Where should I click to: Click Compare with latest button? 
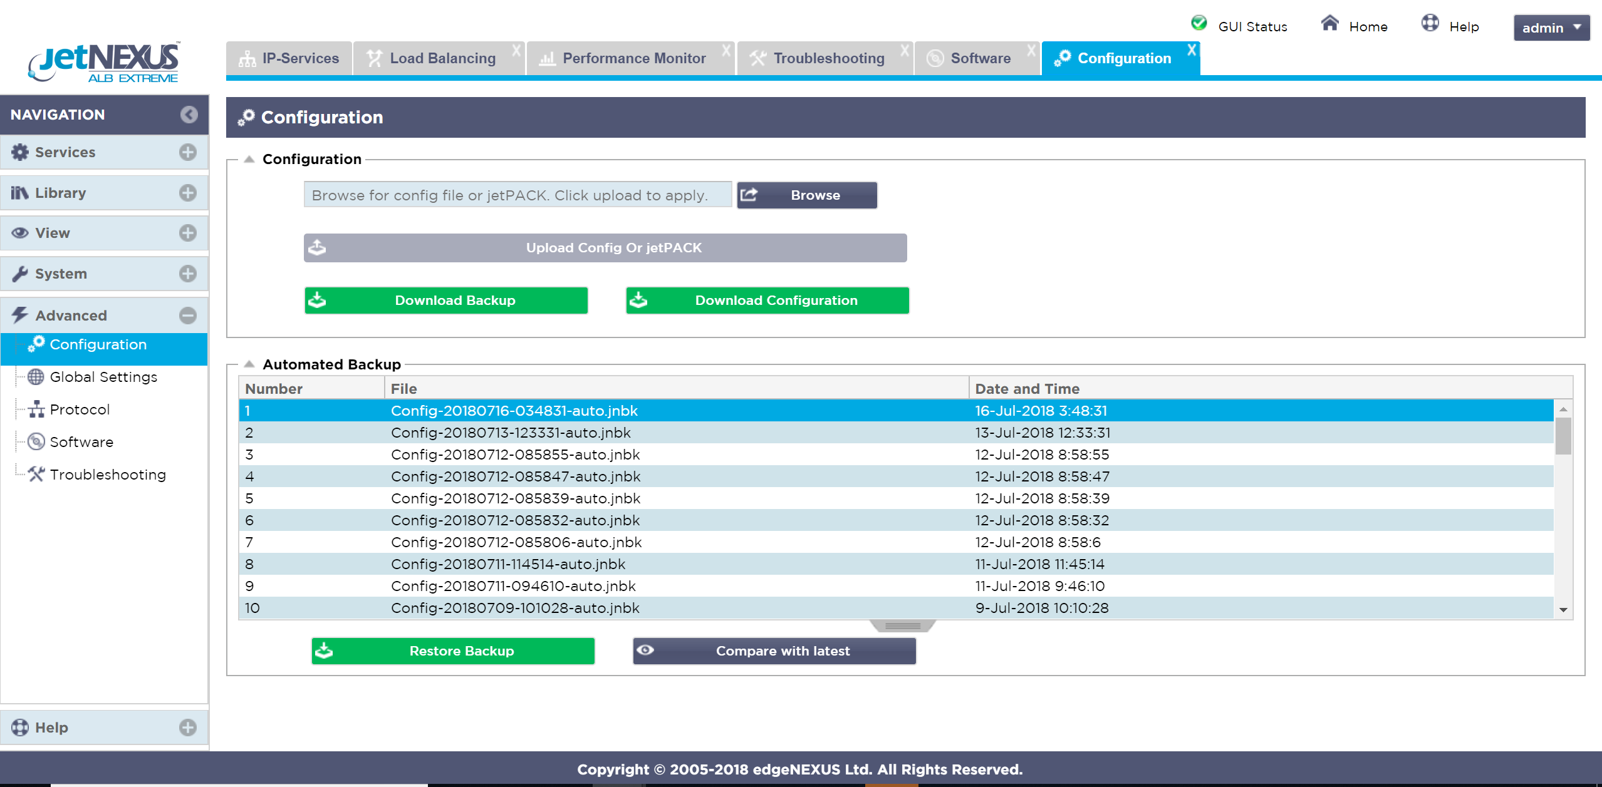[774, 651]
